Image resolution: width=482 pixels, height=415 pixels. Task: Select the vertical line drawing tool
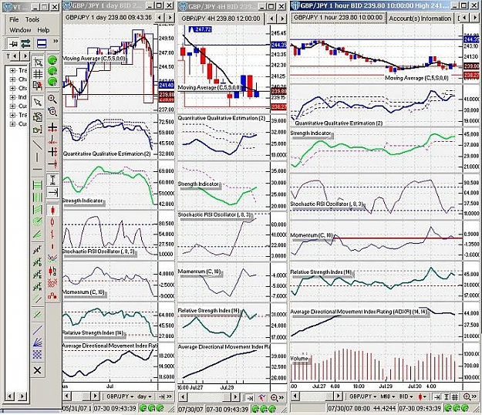click(38, 157)
